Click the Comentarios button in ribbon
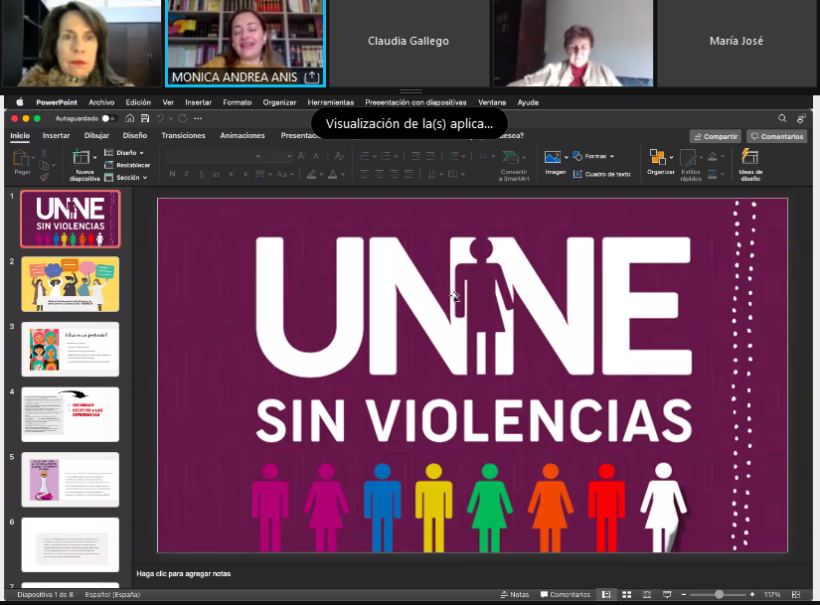The width and height of the screenshot is (820, 605). [776, 136]
